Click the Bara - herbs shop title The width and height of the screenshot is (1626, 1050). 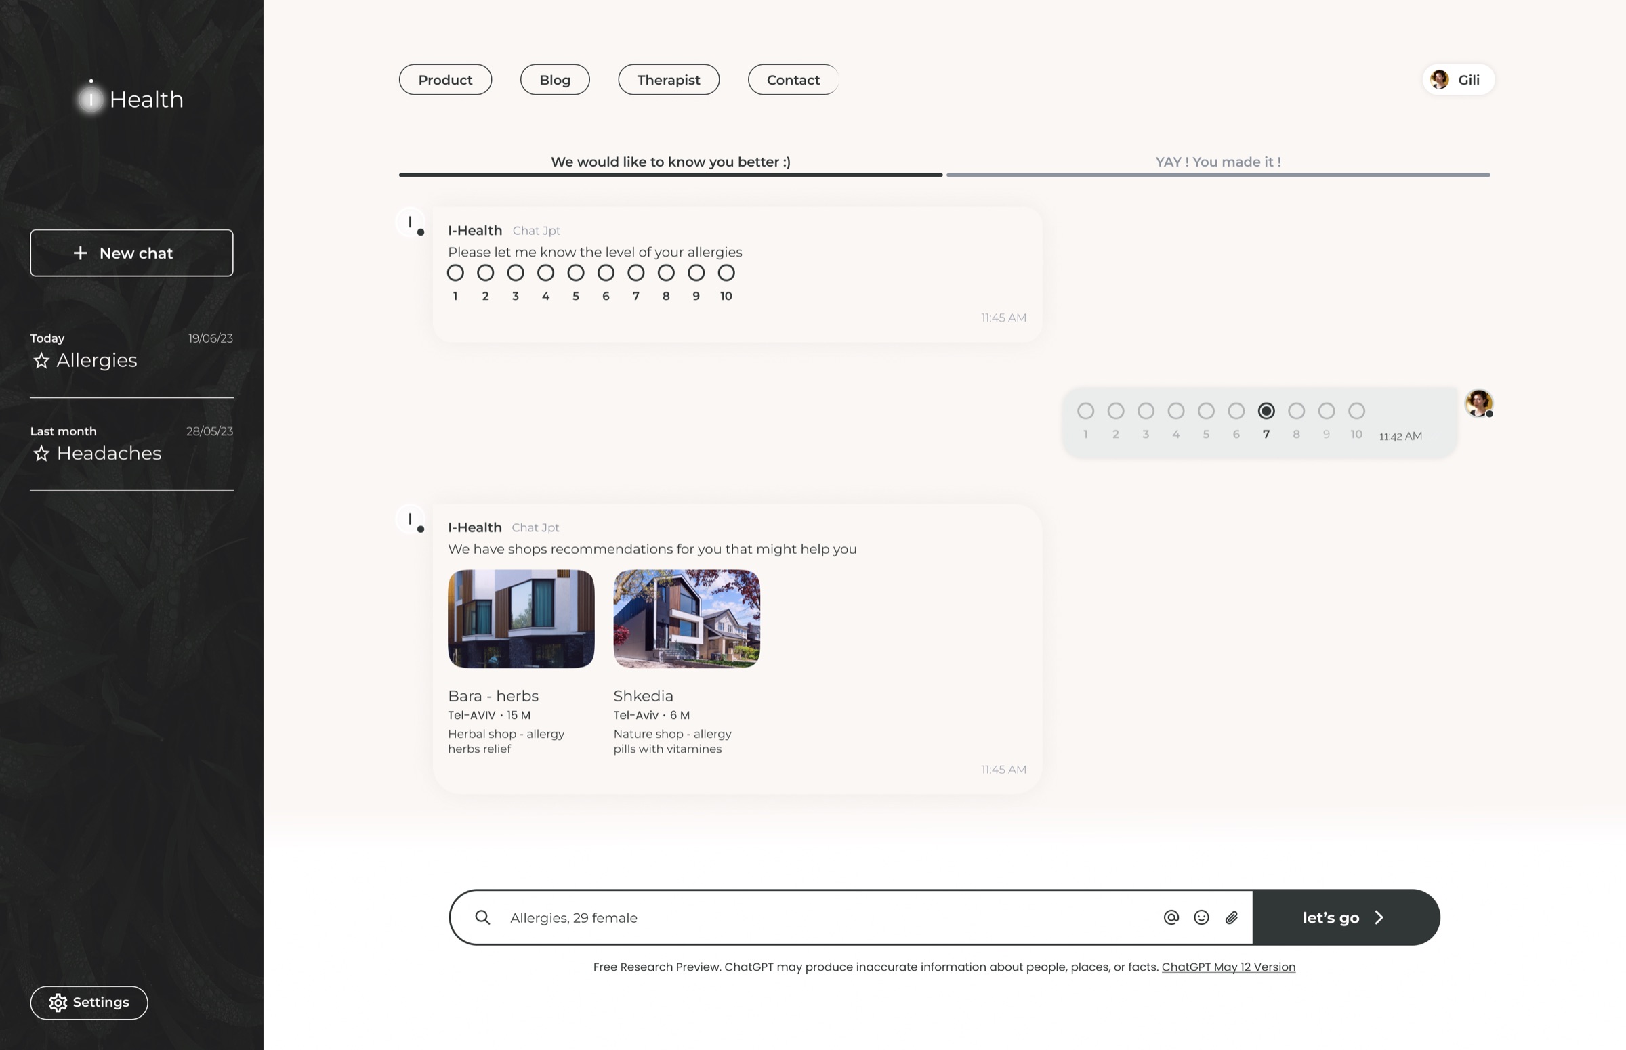493,695
